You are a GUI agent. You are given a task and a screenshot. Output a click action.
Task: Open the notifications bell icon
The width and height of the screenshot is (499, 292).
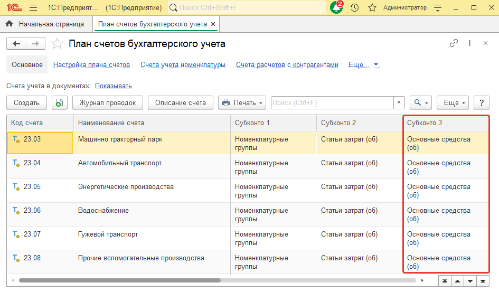(336, 8)
